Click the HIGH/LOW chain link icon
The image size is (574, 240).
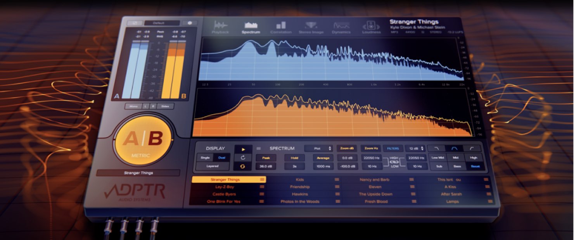pos(394,162)
